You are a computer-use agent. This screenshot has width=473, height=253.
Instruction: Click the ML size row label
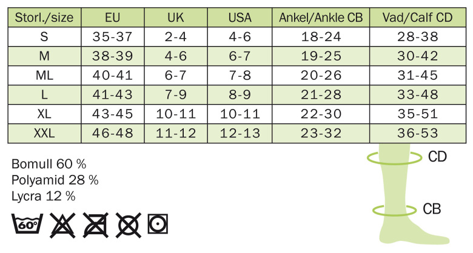click(44, 76)
